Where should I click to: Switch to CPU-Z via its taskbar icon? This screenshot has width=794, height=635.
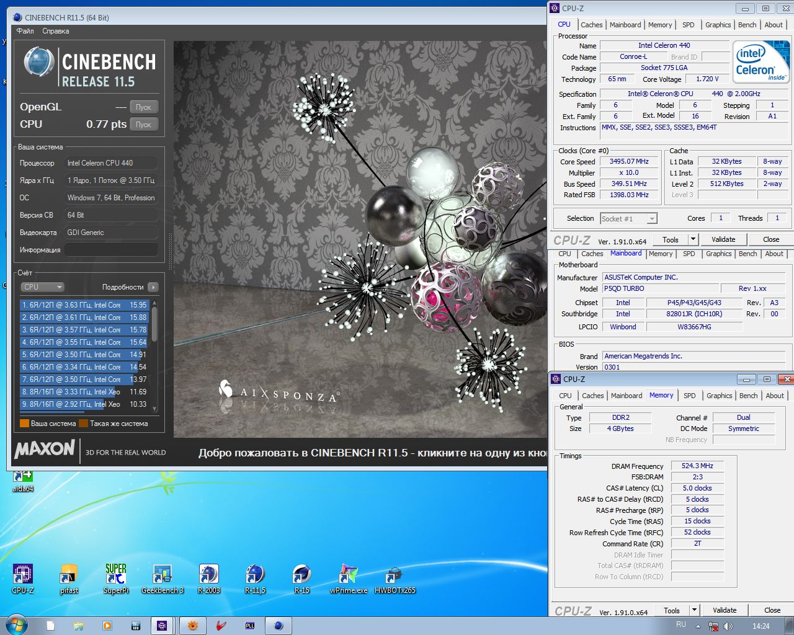coord(162,626)
